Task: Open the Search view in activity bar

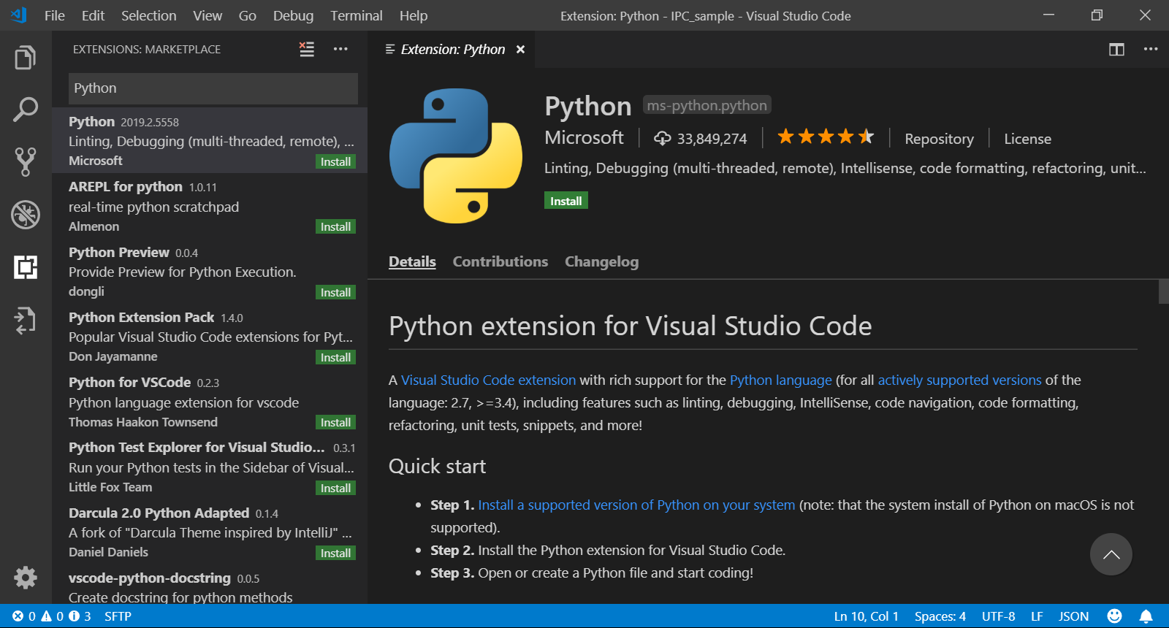Action: 26,110
